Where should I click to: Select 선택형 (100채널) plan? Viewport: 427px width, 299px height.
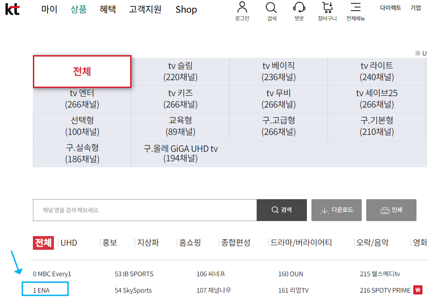tap(82, 126)
